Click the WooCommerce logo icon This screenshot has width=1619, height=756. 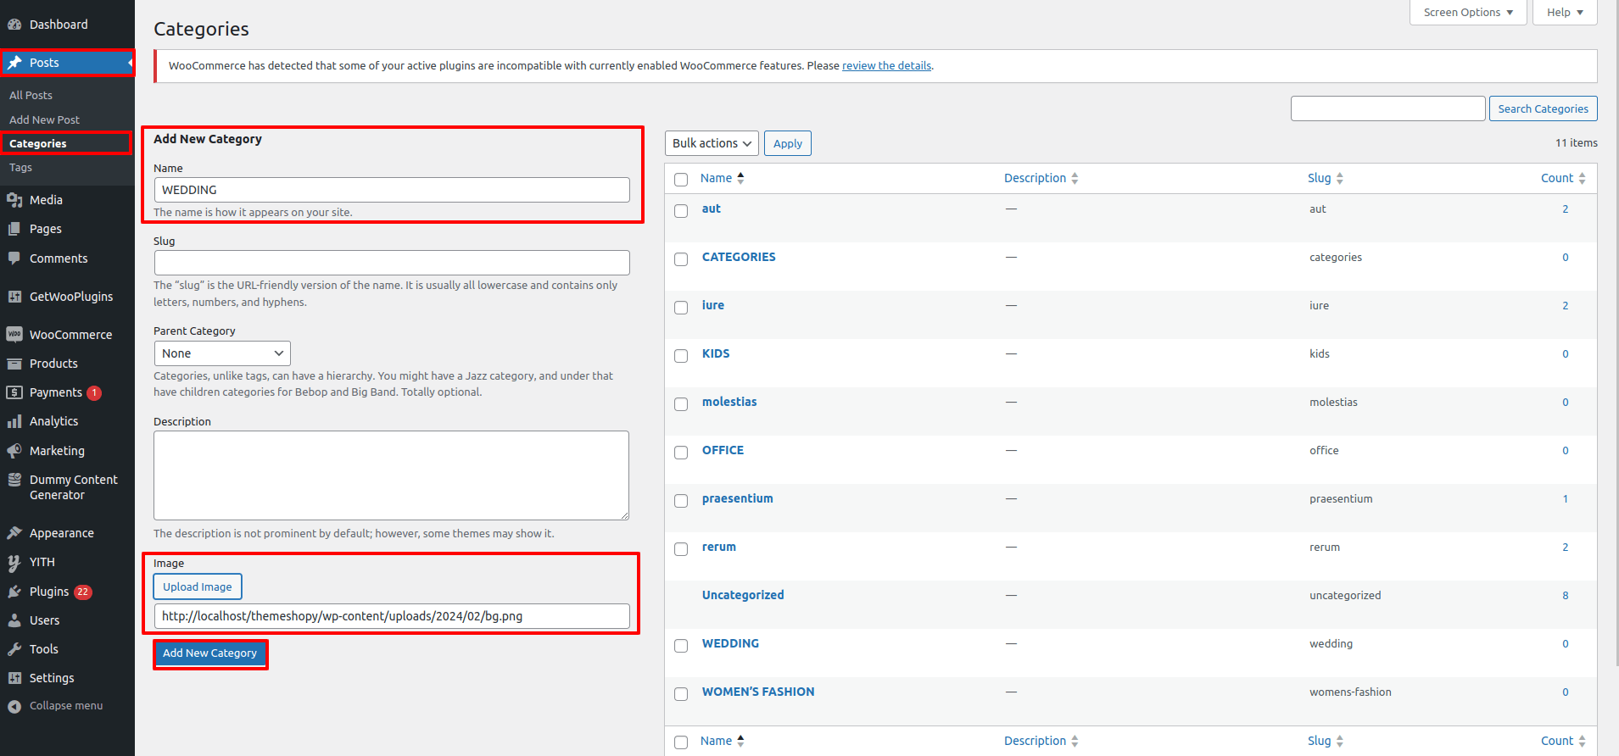14,335
